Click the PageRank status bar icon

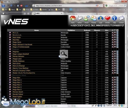pyautogui.click(x=109, y=105)
